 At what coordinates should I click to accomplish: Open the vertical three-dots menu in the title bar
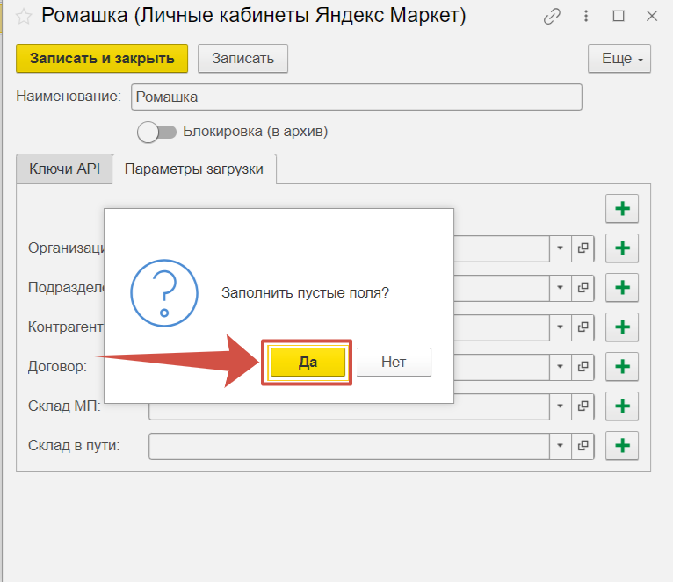(586, 16)
